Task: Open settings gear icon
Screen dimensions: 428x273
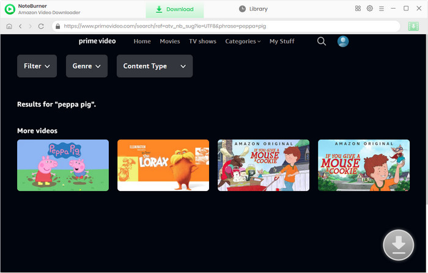Action: 369,9
